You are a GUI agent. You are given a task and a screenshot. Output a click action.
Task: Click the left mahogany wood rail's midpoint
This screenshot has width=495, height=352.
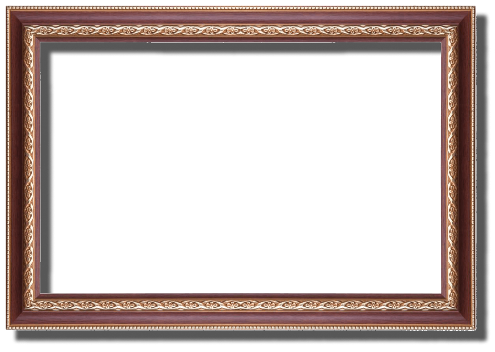point(16,168)
